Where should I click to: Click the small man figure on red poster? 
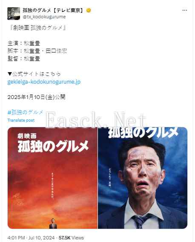53,224
